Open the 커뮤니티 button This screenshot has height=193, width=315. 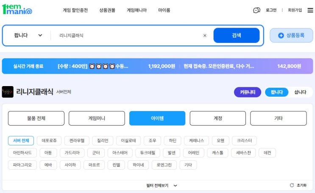point(248,92)
